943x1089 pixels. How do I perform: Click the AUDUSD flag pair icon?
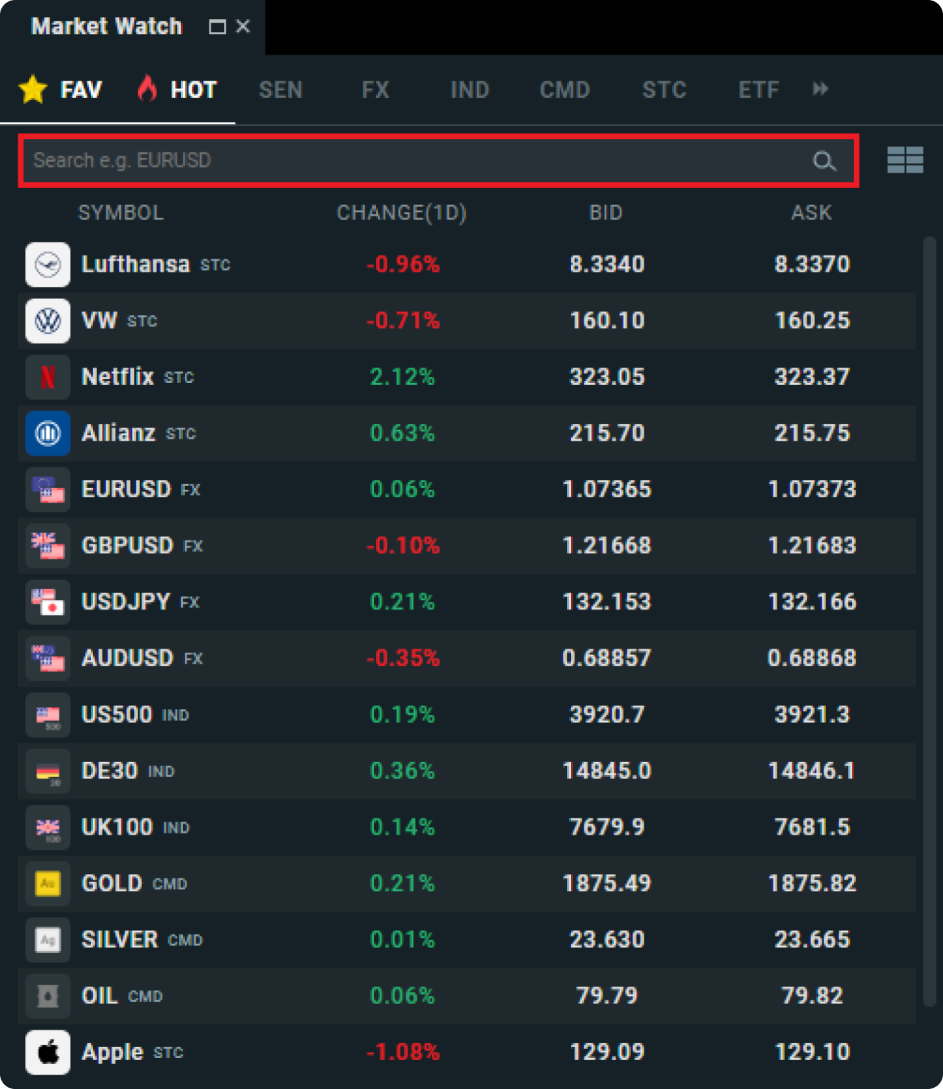pyautogui.click(x=48, y=658)
